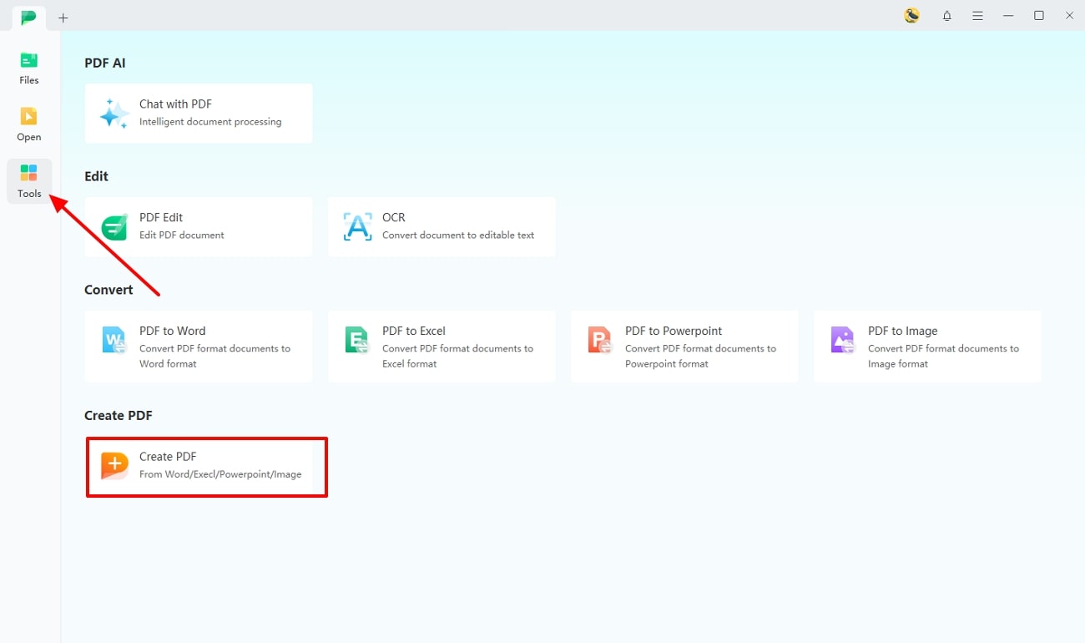This screenshot has height=643, width=1085.
Task: Open notifications bell icon
Action: 947,16
